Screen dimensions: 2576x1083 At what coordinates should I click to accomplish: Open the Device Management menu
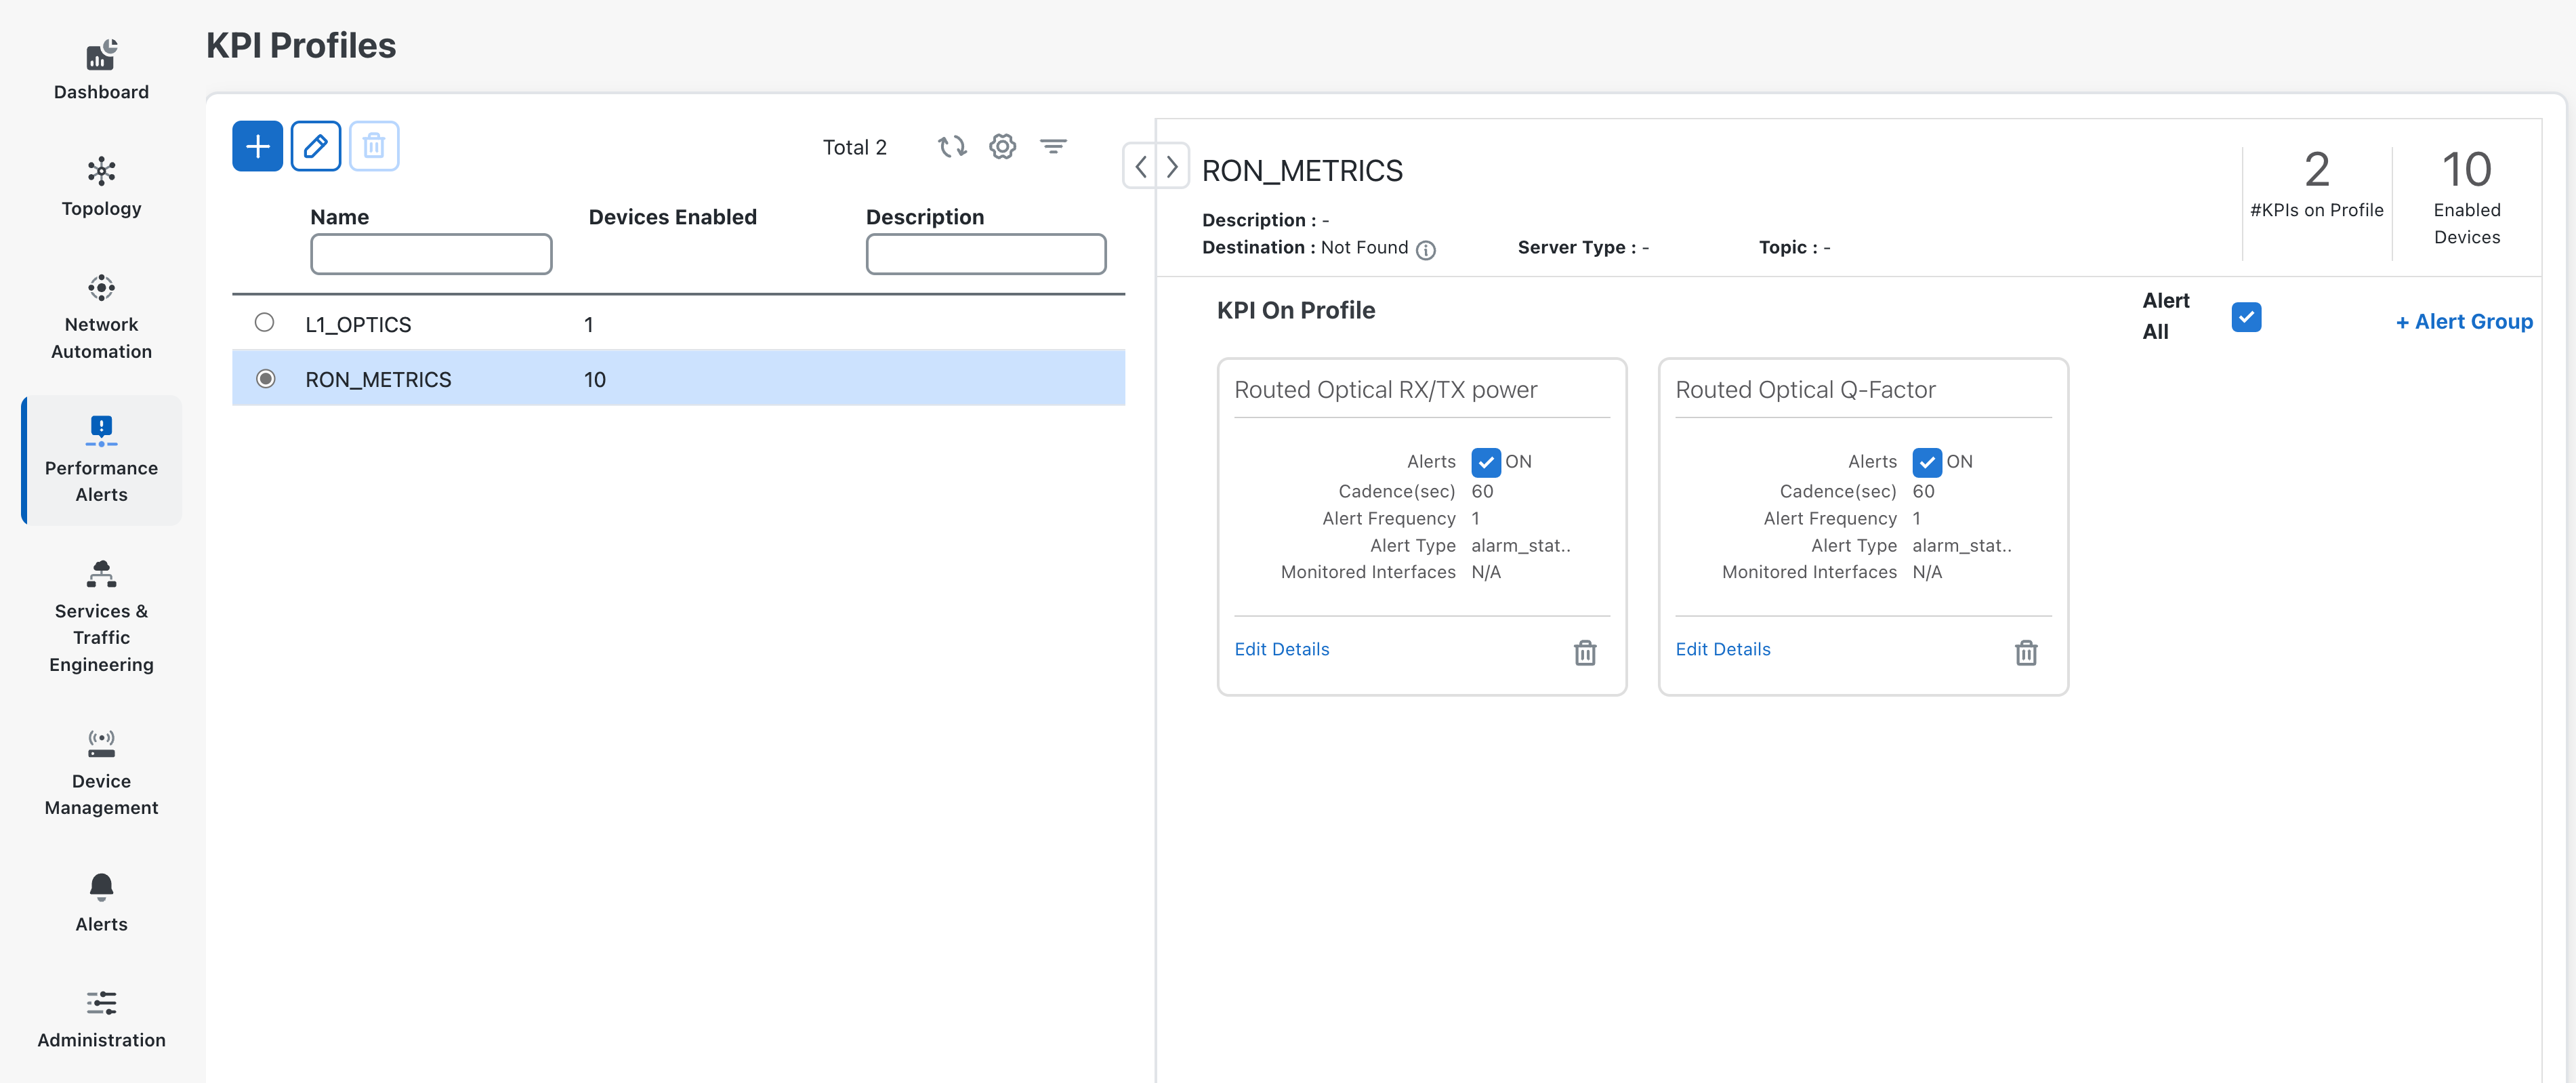tap(101, 771)
